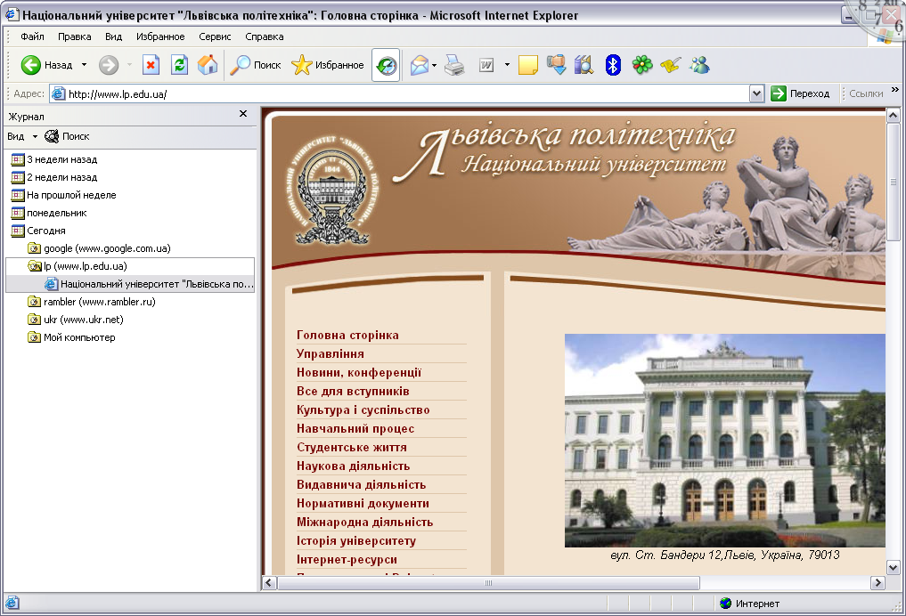This screenshot has height=616, width=906.
Task: Open the Вид menu in menu bar
Action: coord(113,36)
